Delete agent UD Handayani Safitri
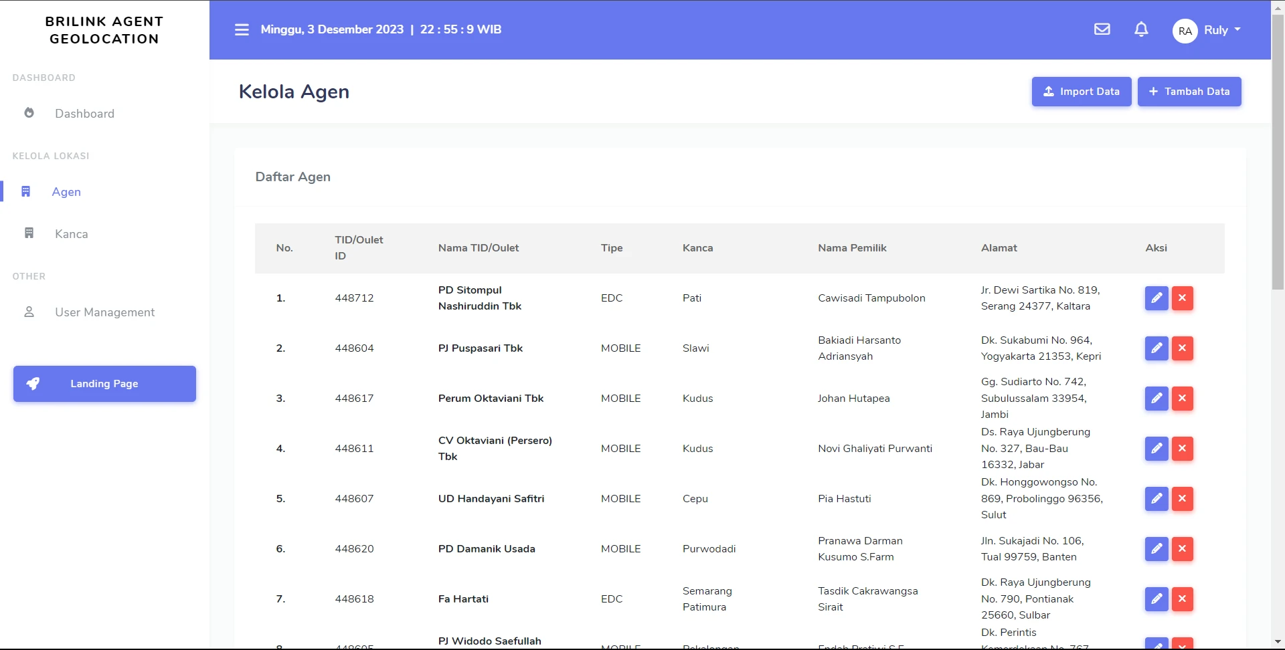Image resolution: width=1285 pixels, height=650 pixels. [x=1182, y=499]
